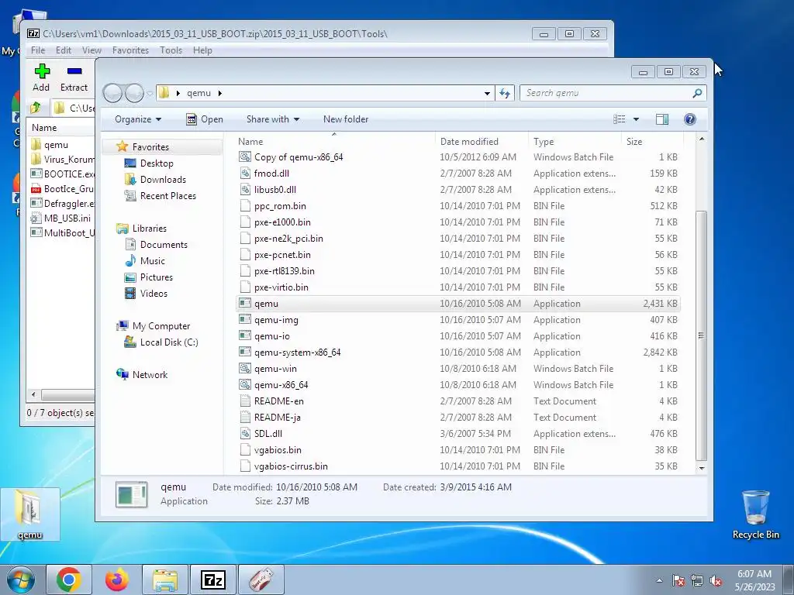Toggle the preview pane button
The height and width of the screenshot is (595, 794).
click(x=662, y=119)
